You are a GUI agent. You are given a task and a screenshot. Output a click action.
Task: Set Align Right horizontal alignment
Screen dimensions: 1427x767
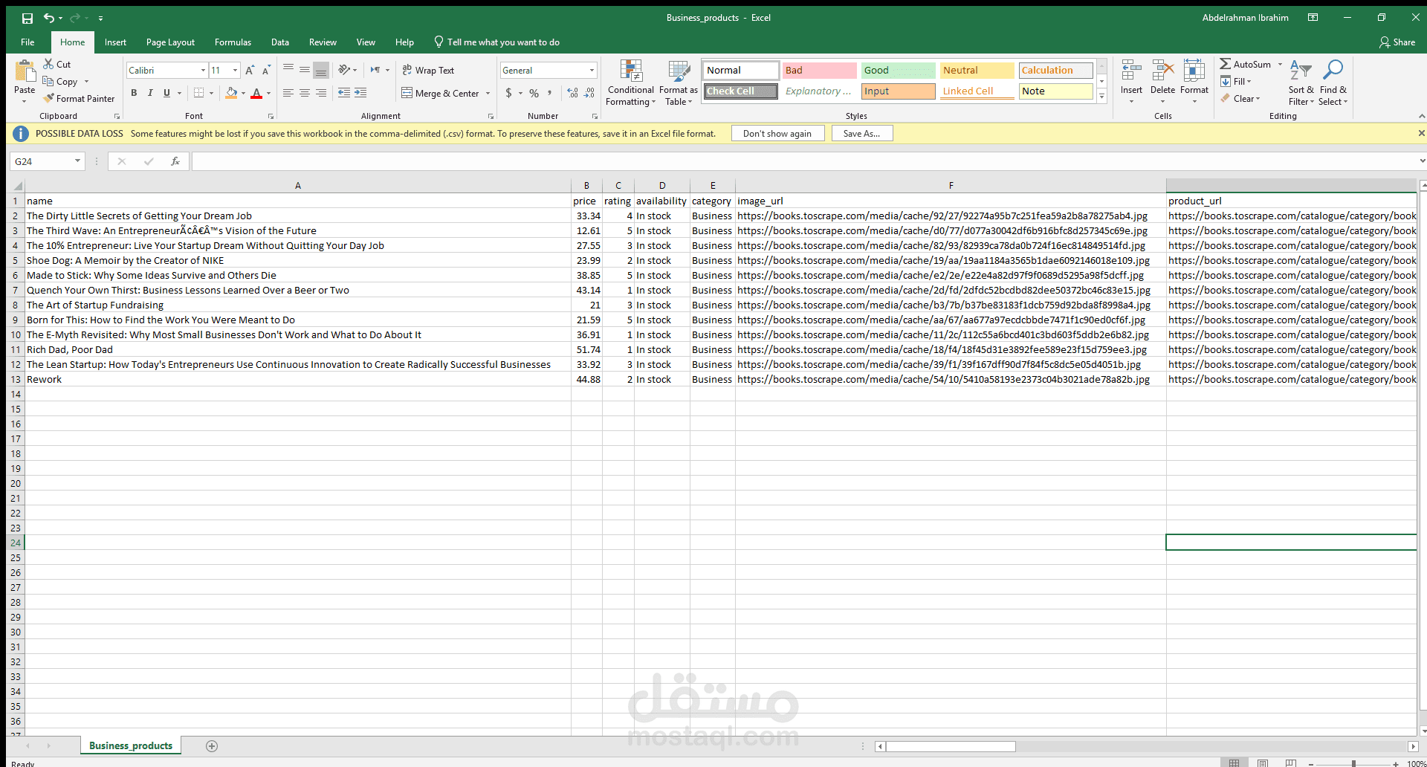click(x=321, y=93)
